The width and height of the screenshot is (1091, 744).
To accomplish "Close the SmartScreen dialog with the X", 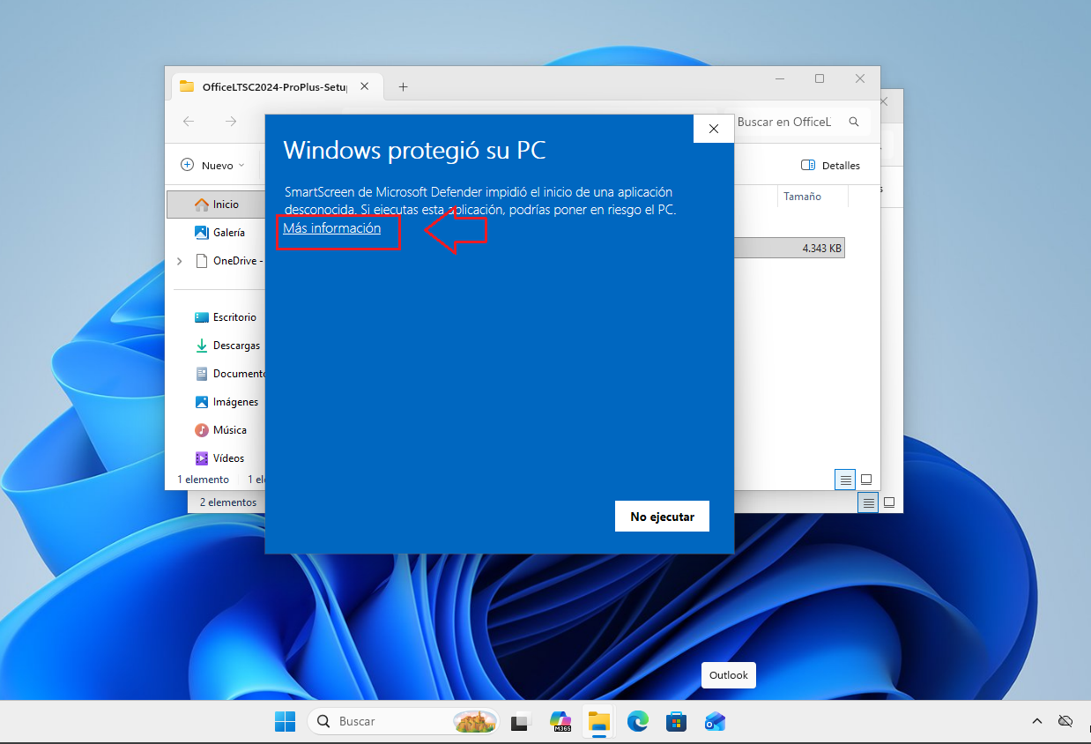I will [714, 129].
